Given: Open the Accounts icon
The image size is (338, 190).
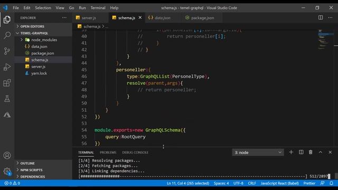Looking at the screenshot, I should click(x=7, y=155).
